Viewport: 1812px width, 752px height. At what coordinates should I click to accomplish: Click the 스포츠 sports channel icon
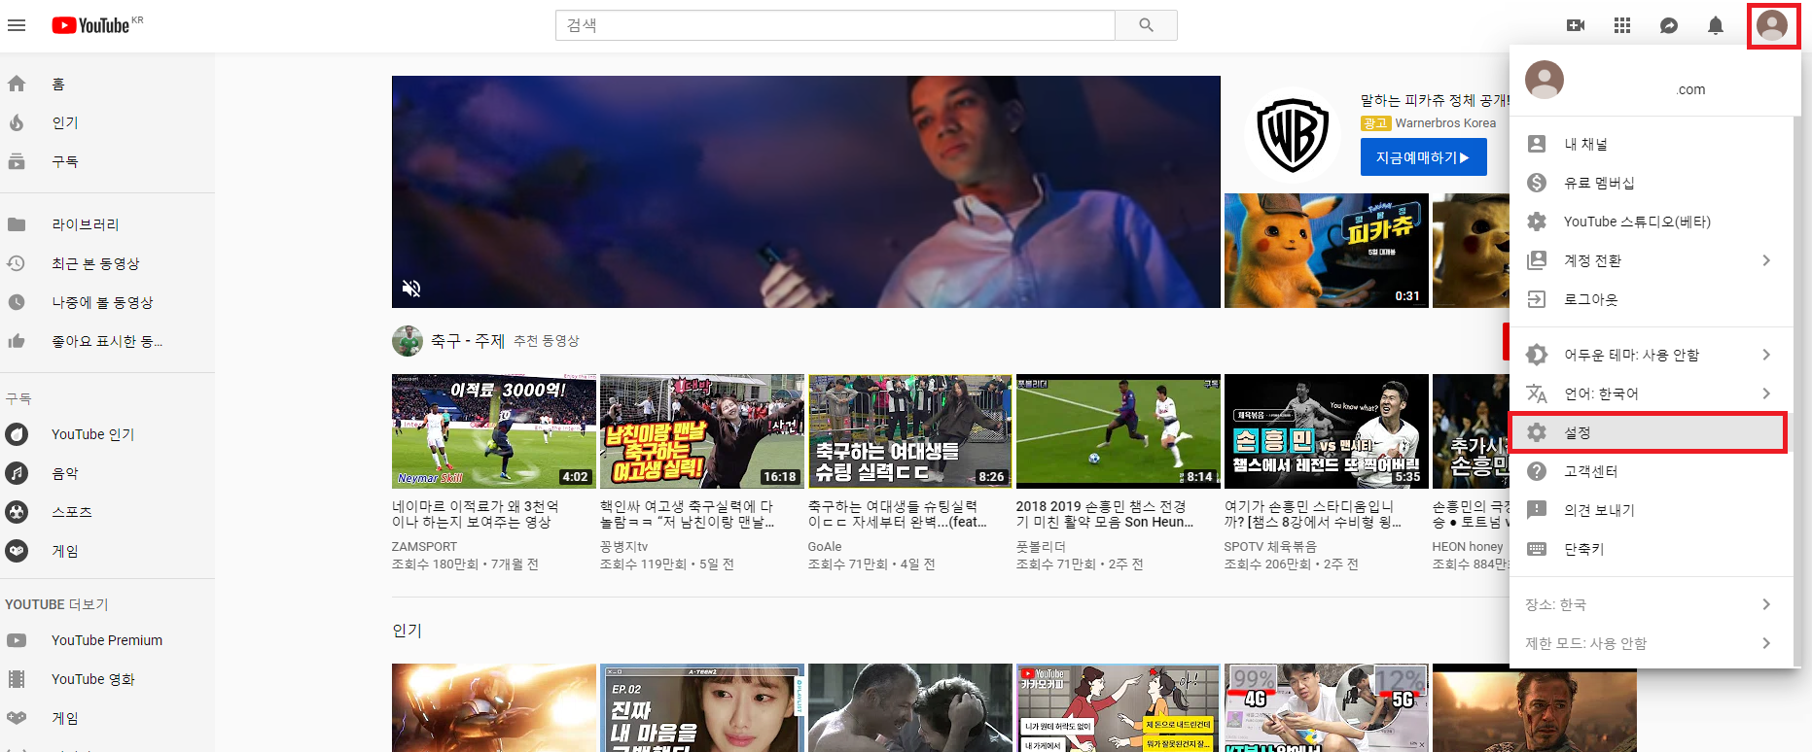pyautogui.click(x=17, y=512)
